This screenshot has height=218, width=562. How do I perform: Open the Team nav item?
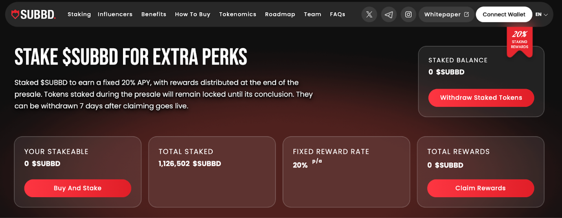pos(312,14)
